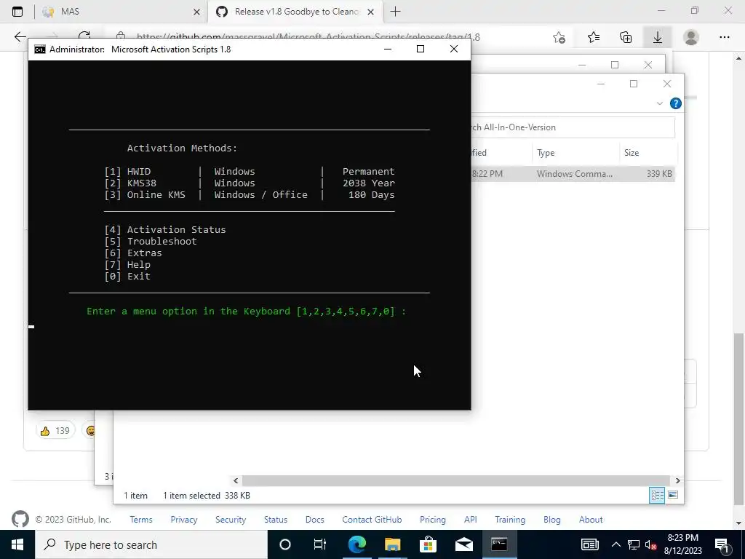Open the clock showing 8:23 PM

point(682,544)
